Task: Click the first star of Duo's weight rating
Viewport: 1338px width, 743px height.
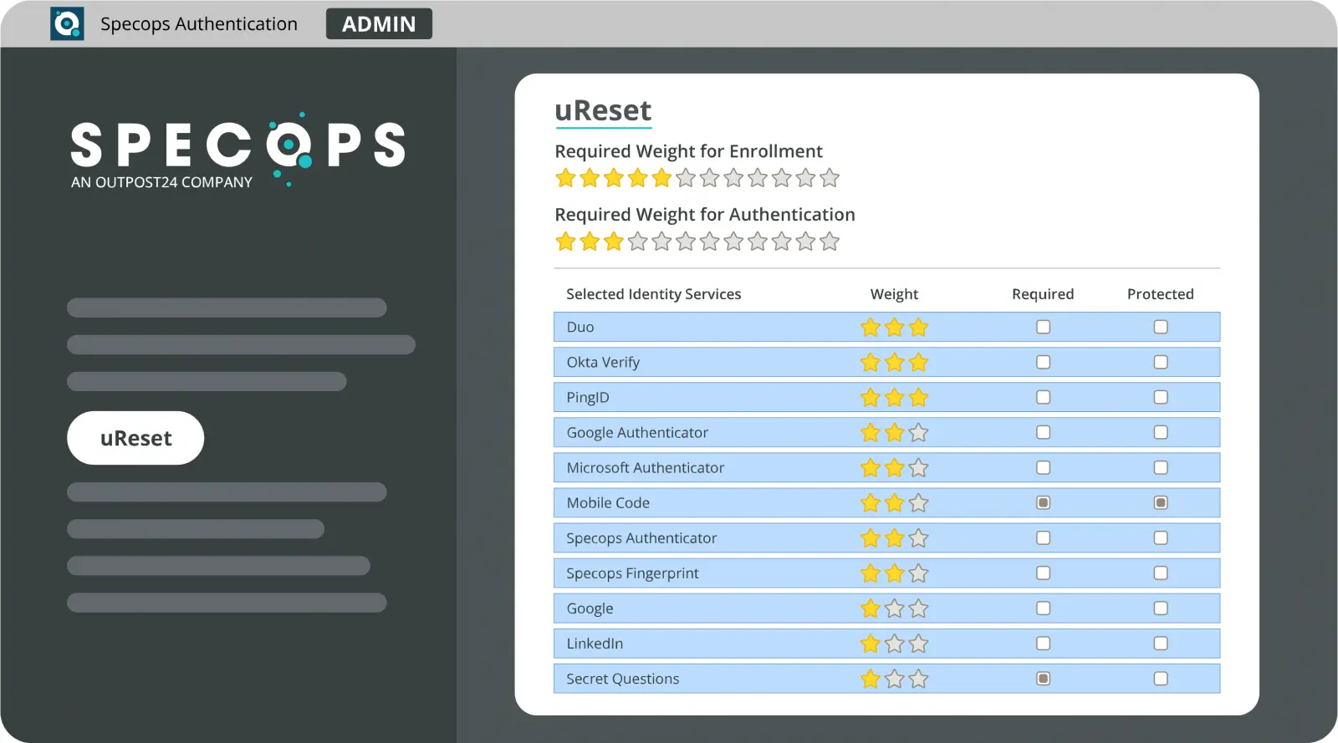Action: tap(870, 327)
